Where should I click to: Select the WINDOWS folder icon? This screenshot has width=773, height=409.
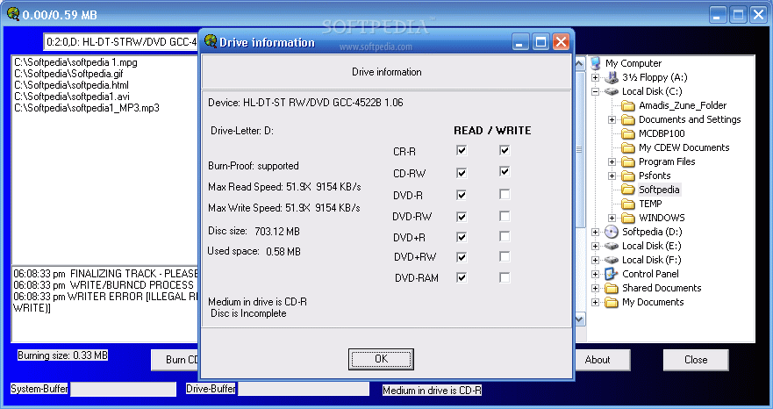coord(627,218)
